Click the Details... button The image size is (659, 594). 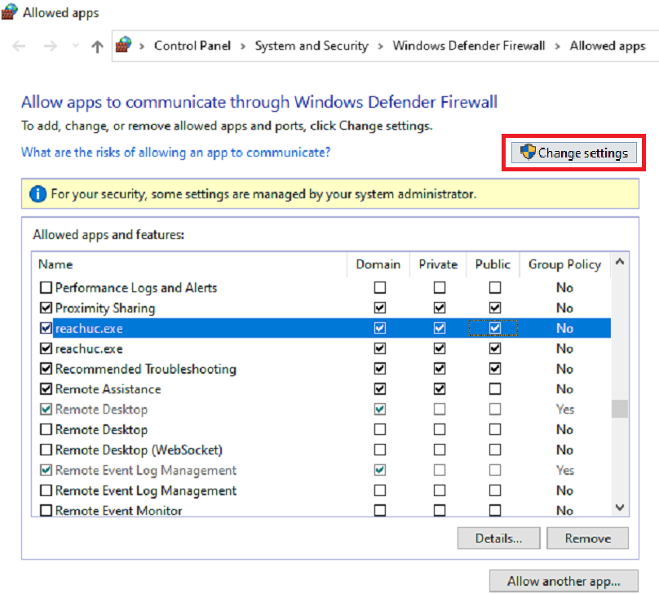point(498,538)
